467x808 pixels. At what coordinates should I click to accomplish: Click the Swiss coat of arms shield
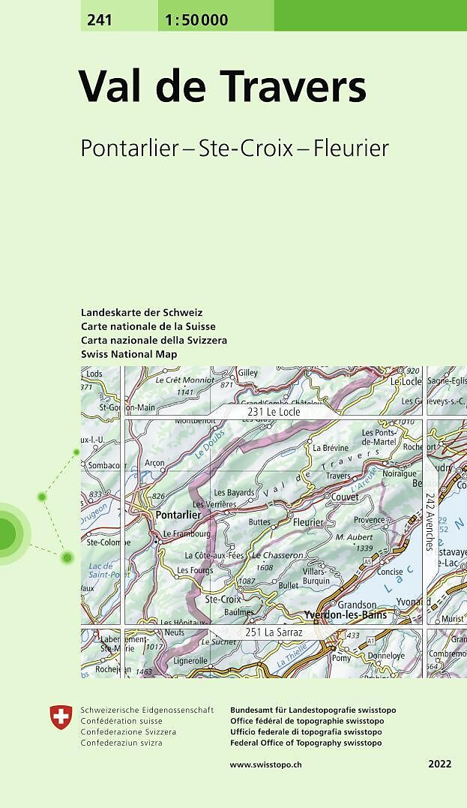(x=61, y=717)
